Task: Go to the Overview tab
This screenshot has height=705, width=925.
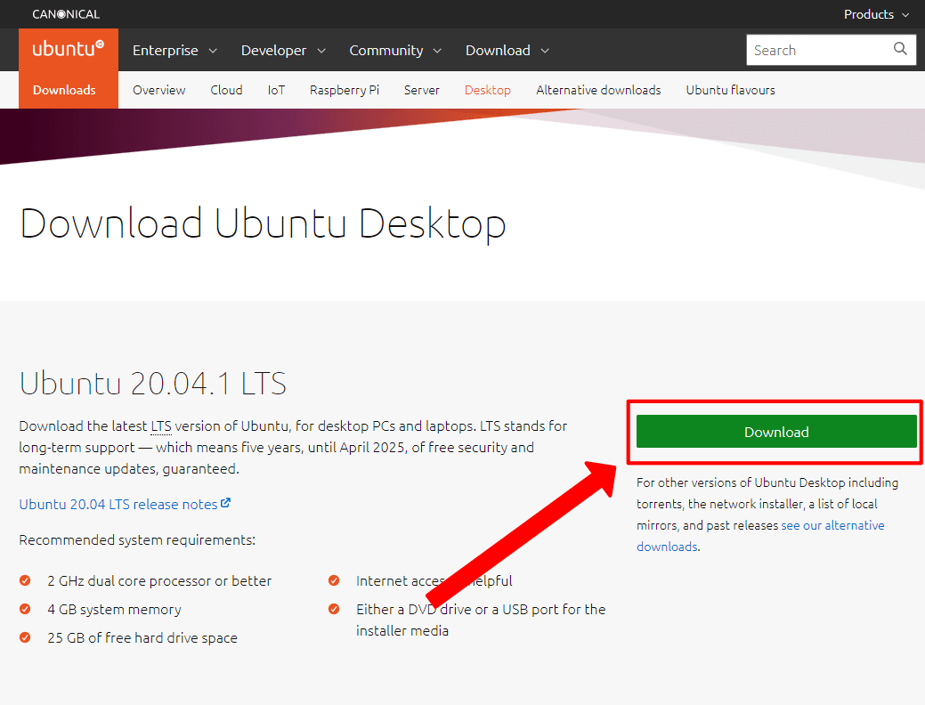Action: pos(158,90)
